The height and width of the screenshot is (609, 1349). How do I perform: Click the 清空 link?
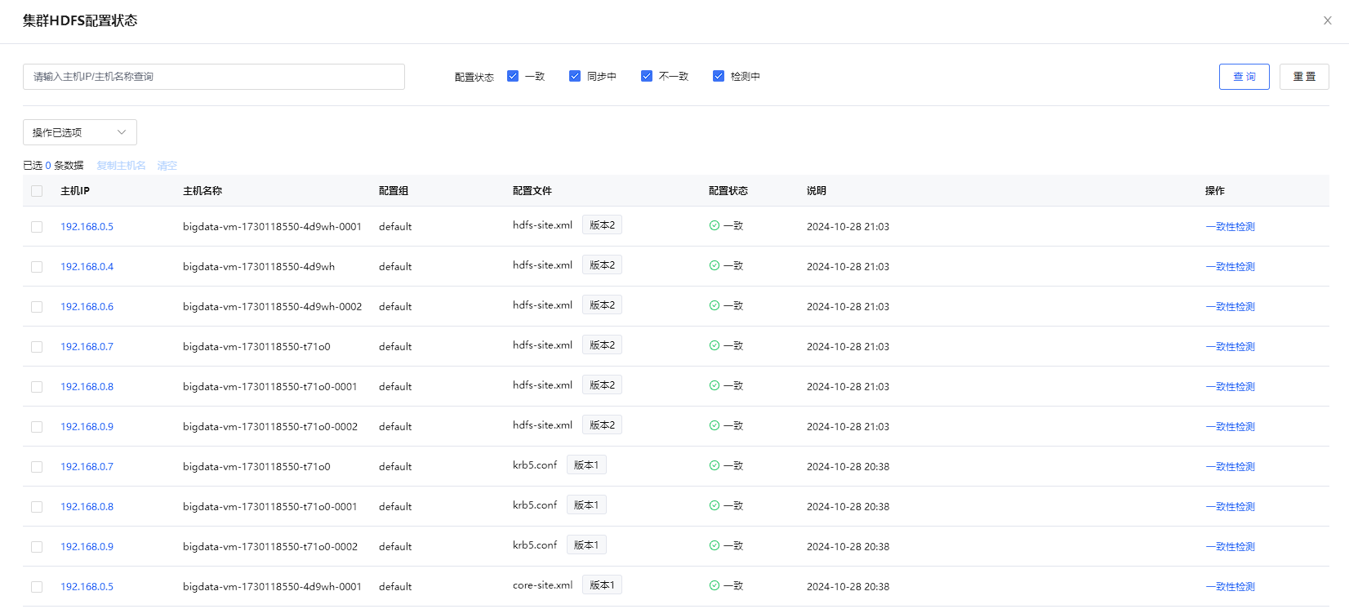167,166
